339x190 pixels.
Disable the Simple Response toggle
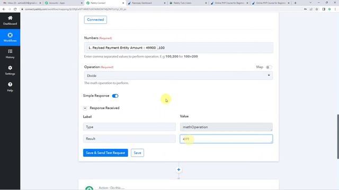pos(115,96)
